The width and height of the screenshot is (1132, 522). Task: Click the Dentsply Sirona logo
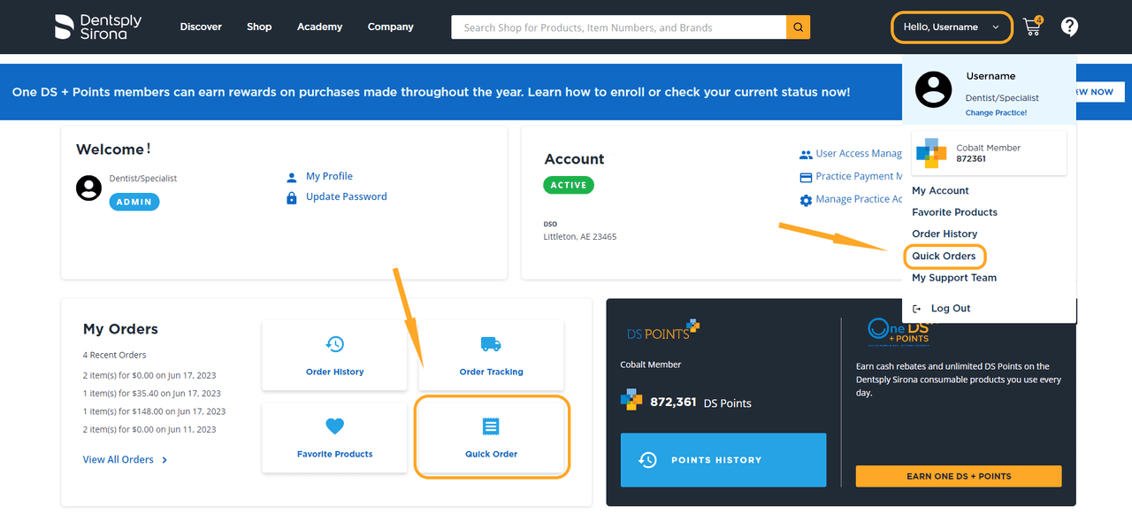click(98, 27)
